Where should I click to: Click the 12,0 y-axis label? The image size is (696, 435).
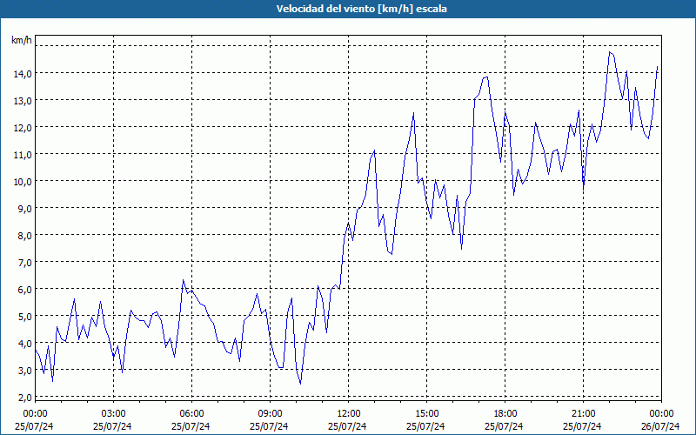pyautogui.click(x=23, y=128)
